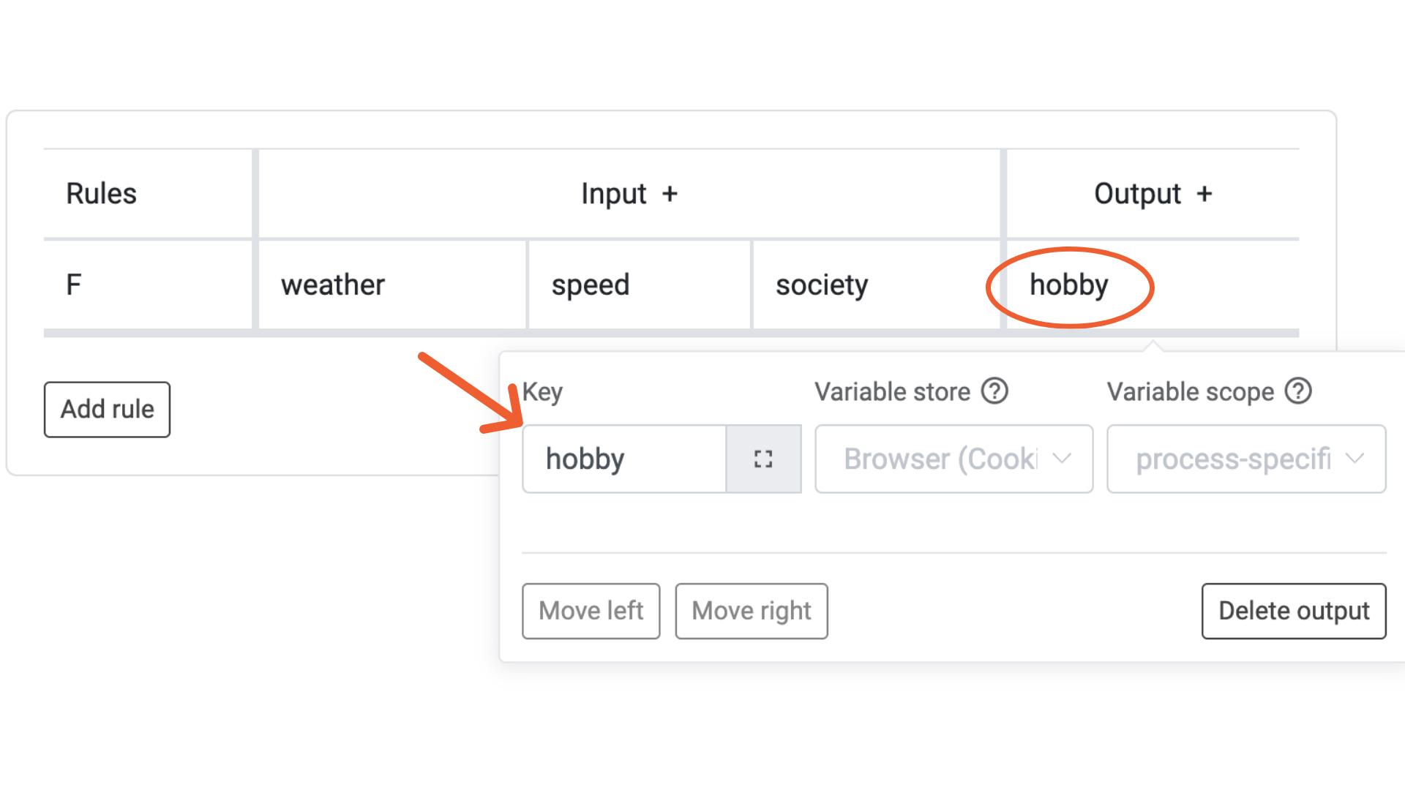The image size is (1405, 790).
Task: Click the Rules column header
Action: 101,194
